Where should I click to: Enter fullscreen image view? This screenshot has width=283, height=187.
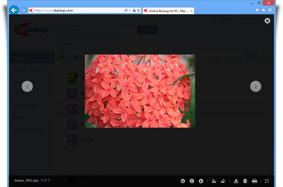[267, 181]
